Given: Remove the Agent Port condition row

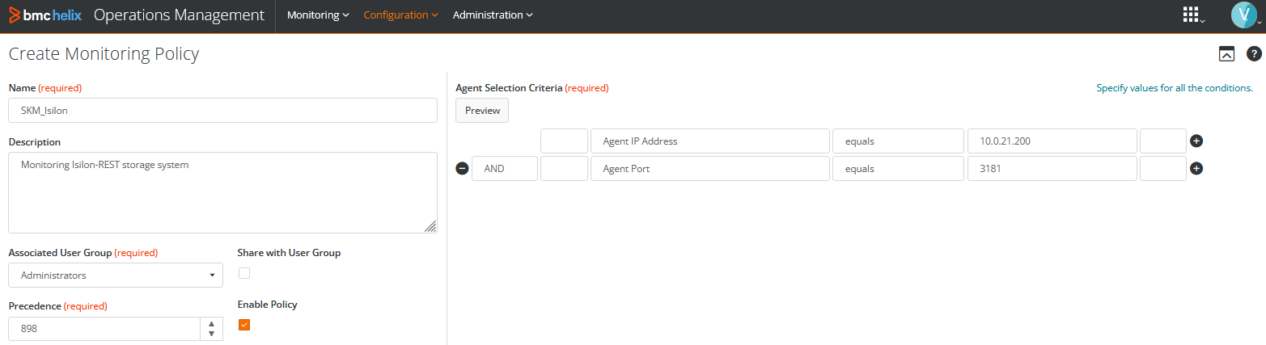Looking at the screenshot, I should (462, 169).
